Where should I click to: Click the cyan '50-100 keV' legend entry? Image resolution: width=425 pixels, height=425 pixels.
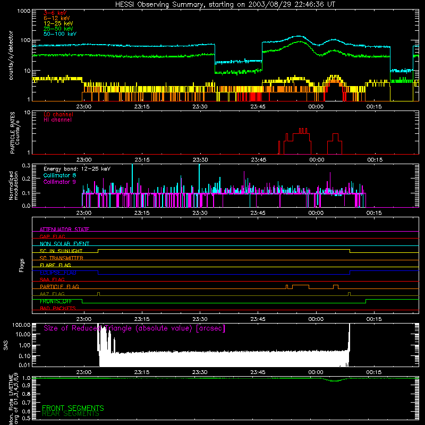(x=60, y=34)
